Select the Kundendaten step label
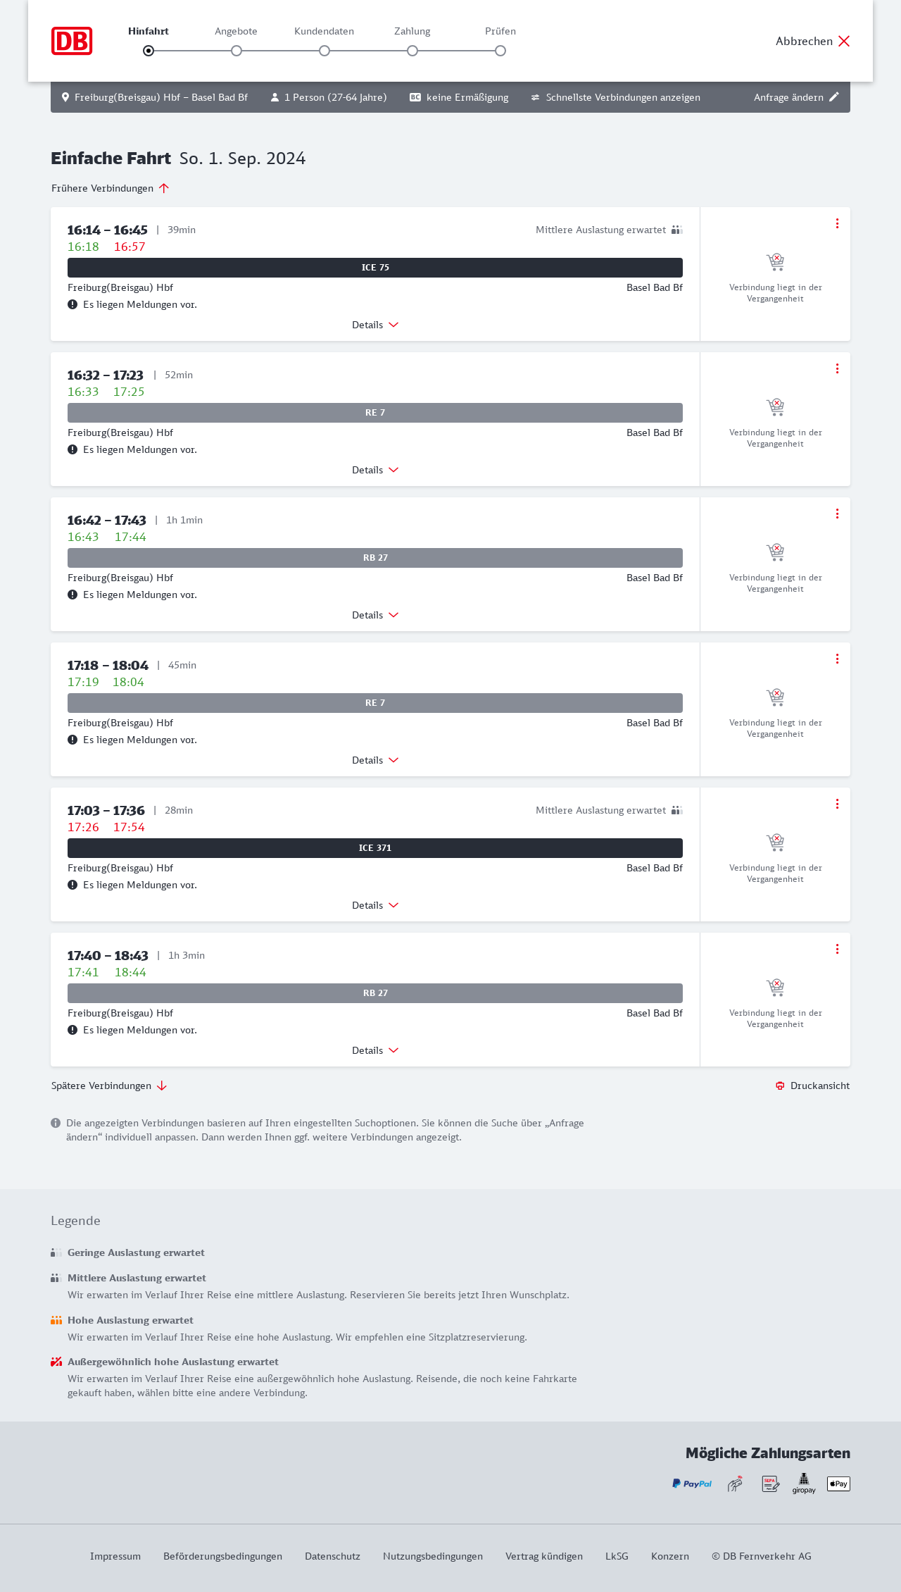This screenshot has width=901, height=1592. pyautogui.click(x=324, y=31)
